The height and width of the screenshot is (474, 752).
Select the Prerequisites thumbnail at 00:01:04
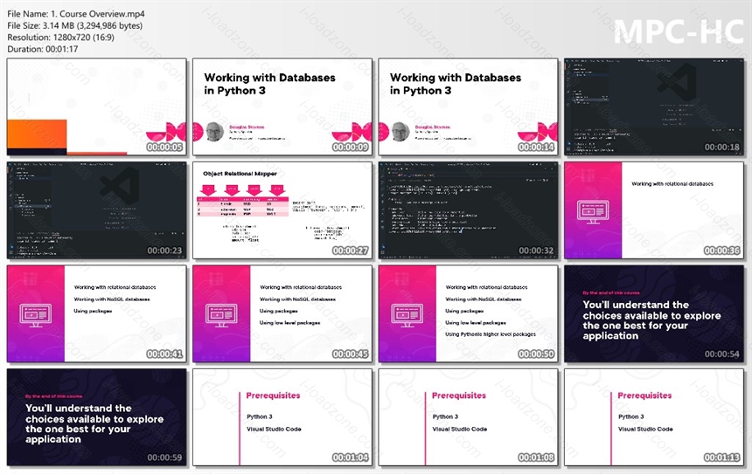tap(282, 417)
